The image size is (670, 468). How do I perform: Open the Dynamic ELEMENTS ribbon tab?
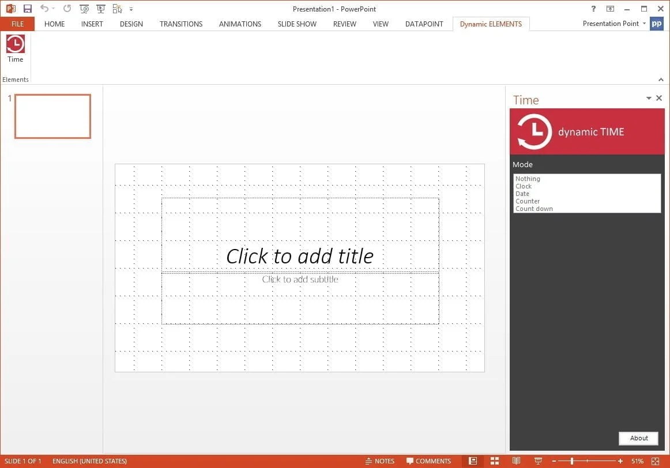(491, 24)
